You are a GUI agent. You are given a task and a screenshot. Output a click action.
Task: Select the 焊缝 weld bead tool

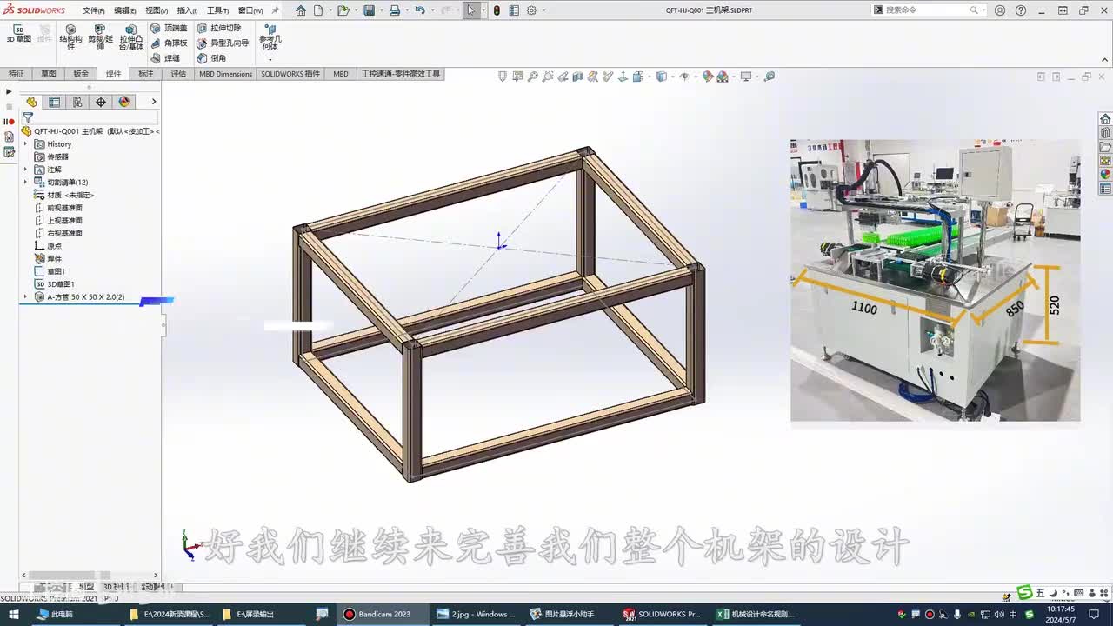pyautogui.click(x=165, y=58)
